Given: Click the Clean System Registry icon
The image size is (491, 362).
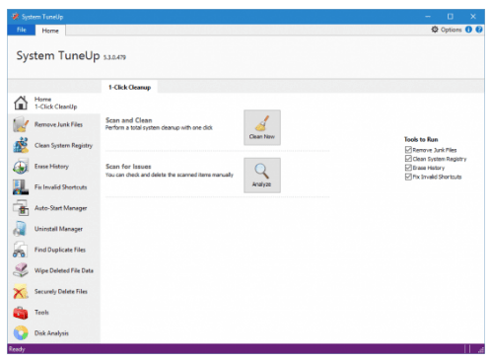Looking at the screenshot, I should click(x=21, y=145).
